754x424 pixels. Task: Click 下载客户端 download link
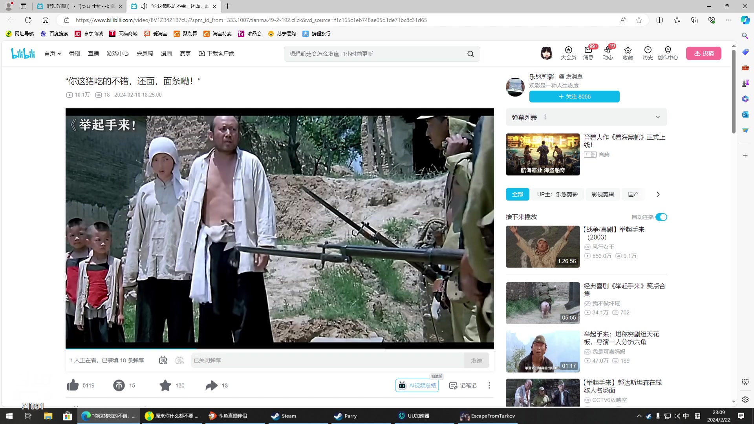pos(216,53)
